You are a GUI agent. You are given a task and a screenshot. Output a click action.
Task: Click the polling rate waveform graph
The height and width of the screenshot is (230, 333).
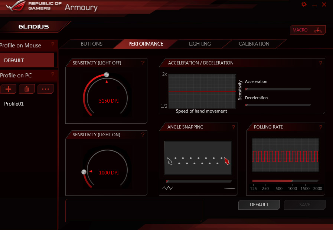285,155
